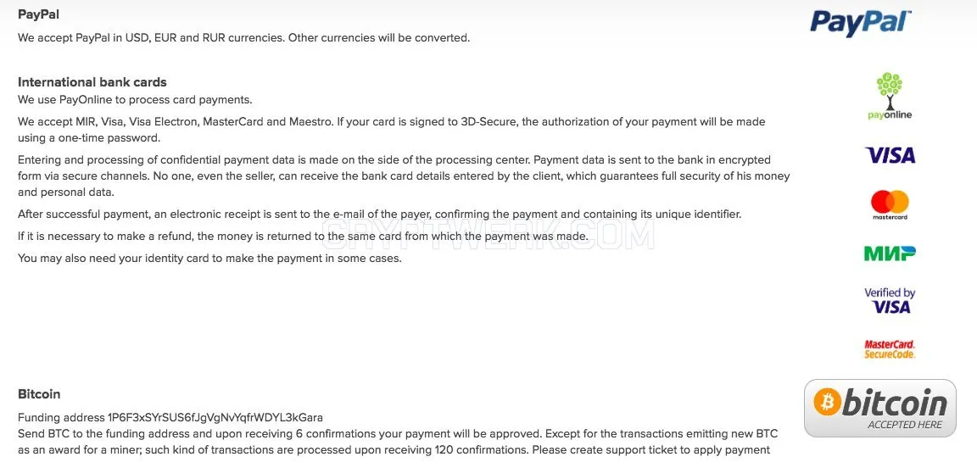Click the green MIR card logo

[890, 253]
